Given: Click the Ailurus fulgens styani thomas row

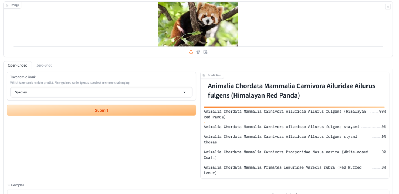Looking at the screenshot, I should [x=295, y=139].
